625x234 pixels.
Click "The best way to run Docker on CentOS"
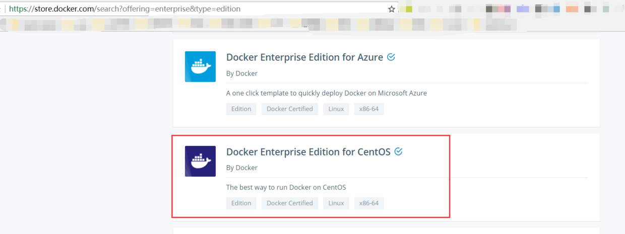tap(286, 187)
